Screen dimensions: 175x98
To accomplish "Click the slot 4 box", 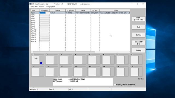I will point(78,60).
